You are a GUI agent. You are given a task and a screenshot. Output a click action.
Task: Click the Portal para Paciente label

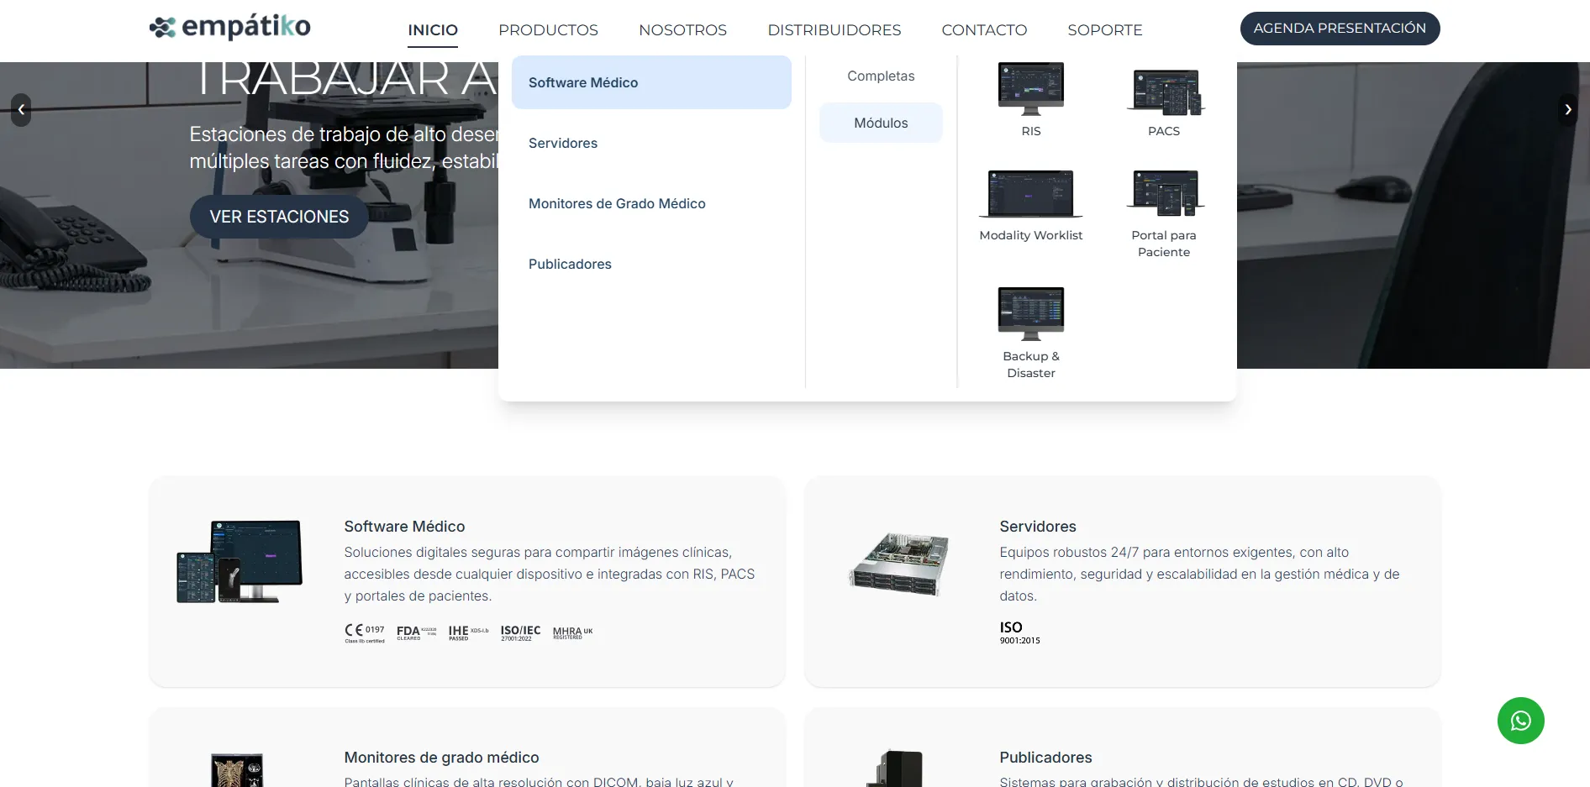(x=1164, y=244)
